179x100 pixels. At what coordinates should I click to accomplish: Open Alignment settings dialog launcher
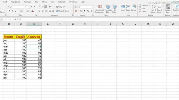click(x=72, y=15)
